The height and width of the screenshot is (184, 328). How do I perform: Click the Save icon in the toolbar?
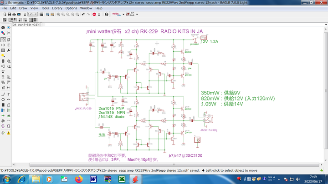[x=10, y=14]
